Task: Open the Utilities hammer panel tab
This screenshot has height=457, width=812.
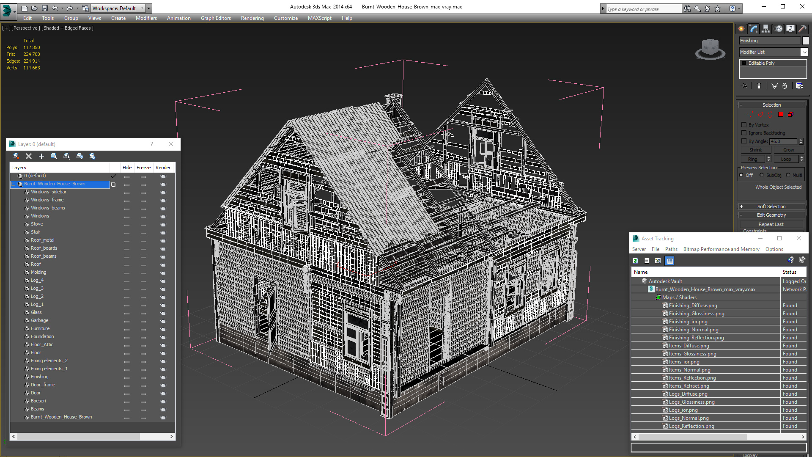Action: pos(802,29)
